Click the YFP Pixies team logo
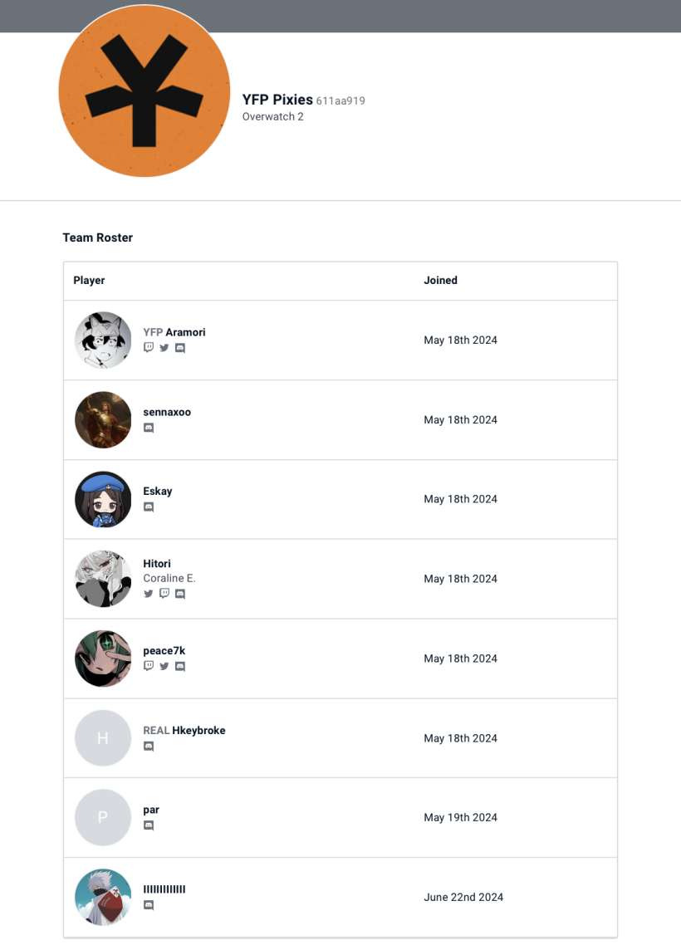 [144, 91]
